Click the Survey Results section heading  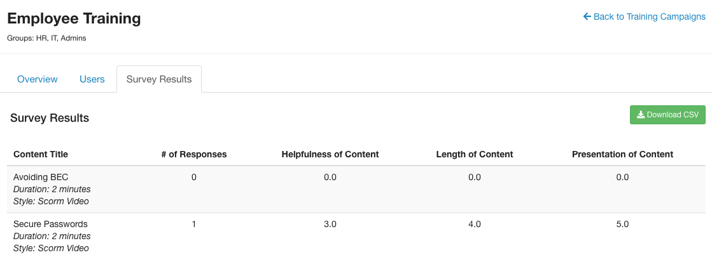(50, 118)
